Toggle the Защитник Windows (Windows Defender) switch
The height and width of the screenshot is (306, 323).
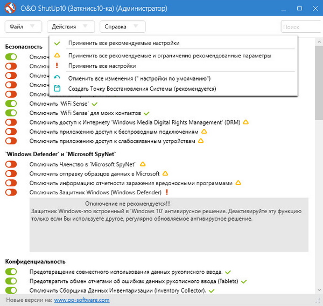coord(11,192)
